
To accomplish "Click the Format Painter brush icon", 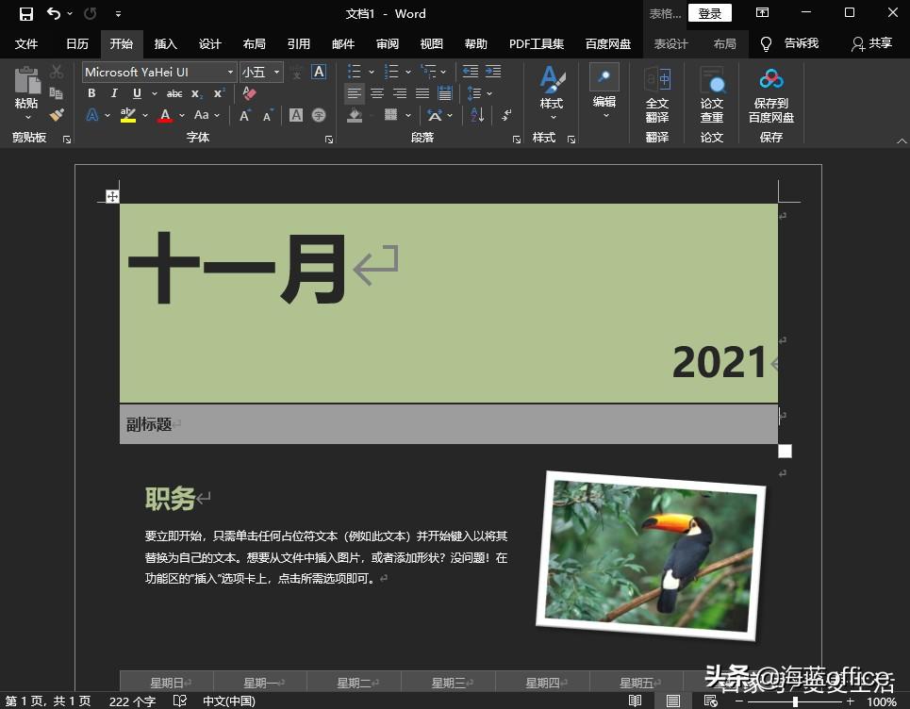I will [57, 115].
